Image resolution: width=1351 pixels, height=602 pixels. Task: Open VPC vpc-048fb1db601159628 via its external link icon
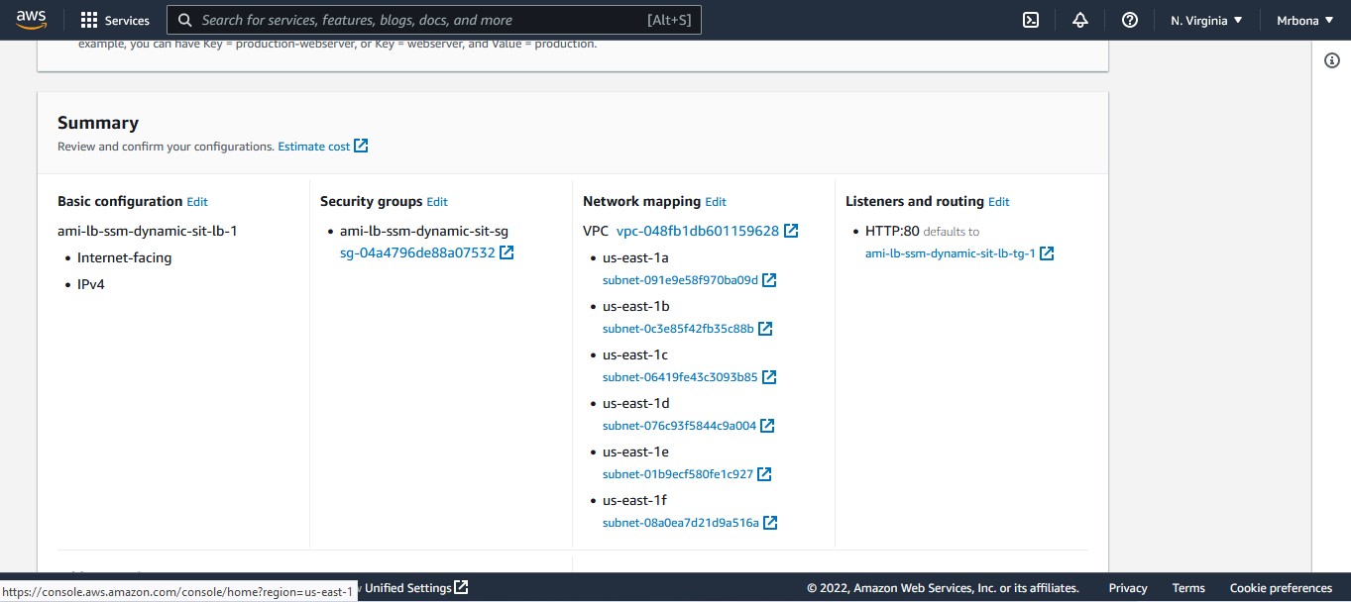pyautogui.click(x=790, y=230)
